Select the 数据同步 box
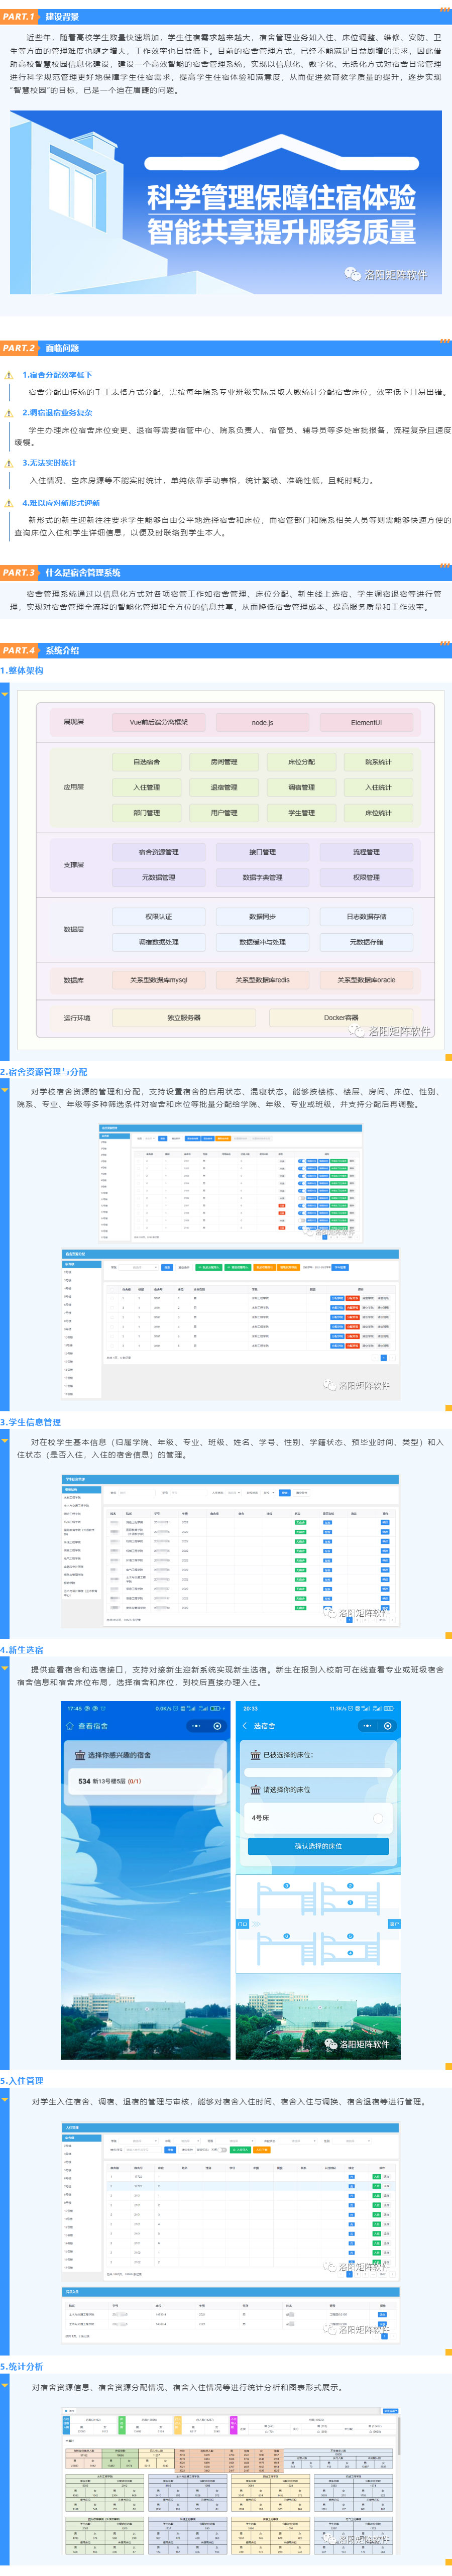 (x=262, y=916)
